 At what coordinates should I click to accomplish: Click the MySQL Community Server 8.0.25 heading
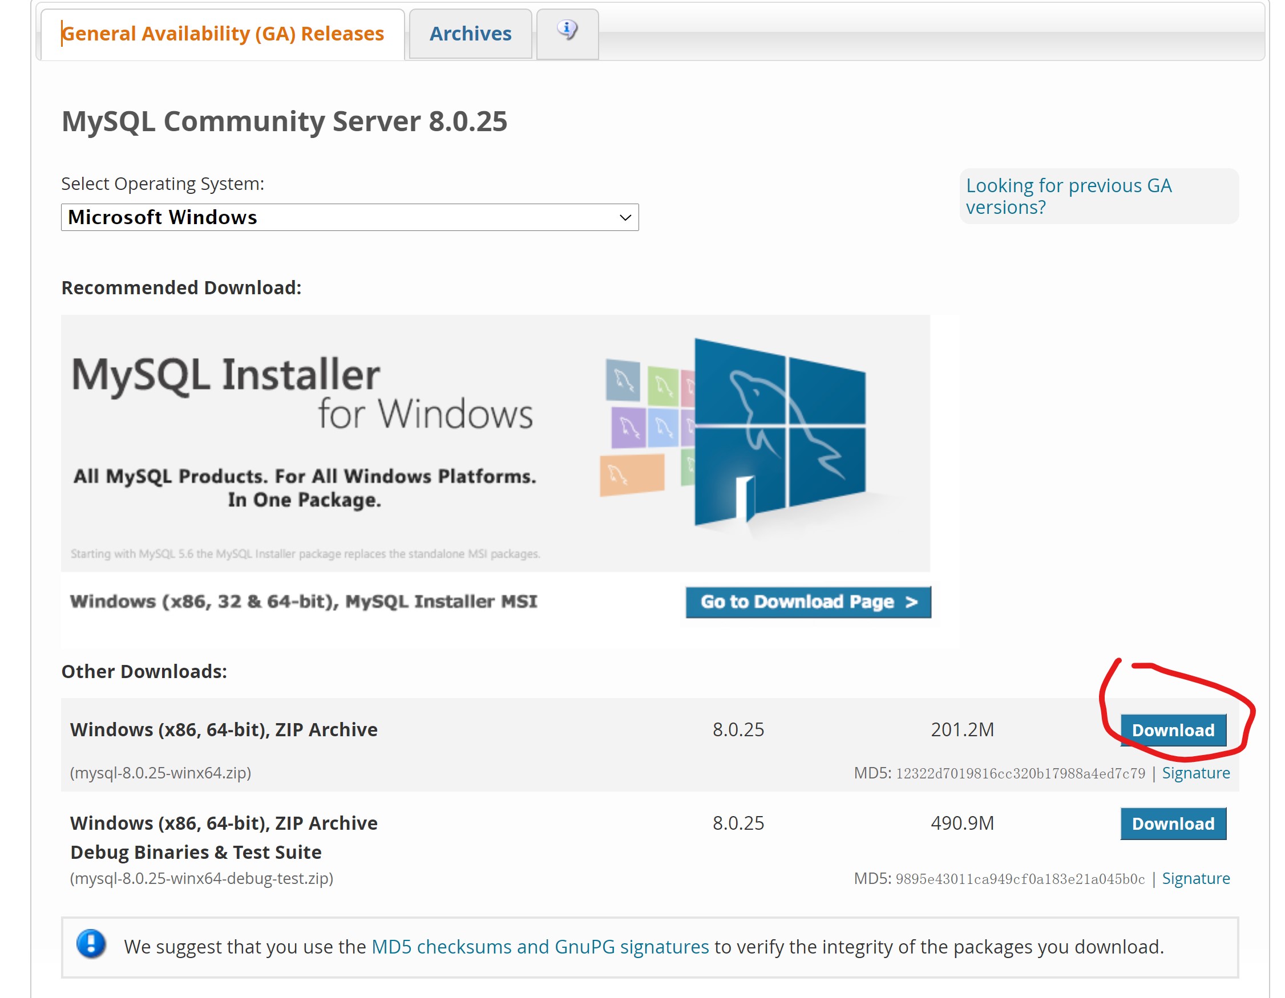pos(284,121)
